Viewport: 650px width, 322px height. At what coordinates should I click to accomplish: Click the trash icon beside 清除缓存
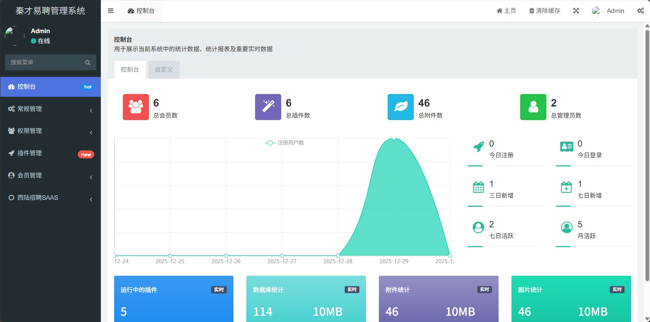tap(532, 11)
